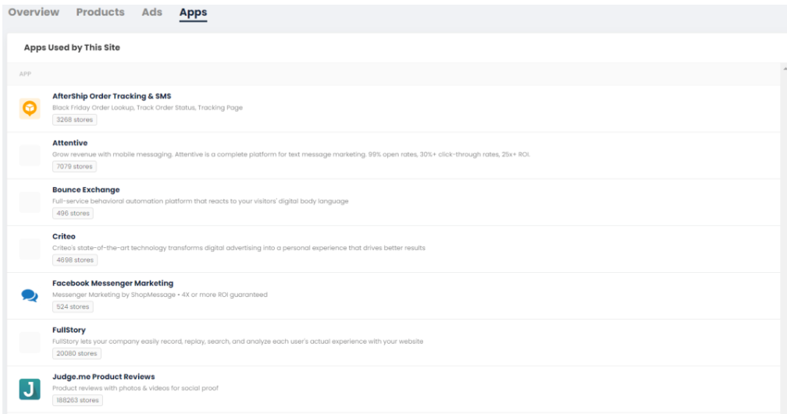Viewport: 787px width, 414px height.
Task: Click Messenger Marketing by ShopMessage description
Action: tap(159, 295)
